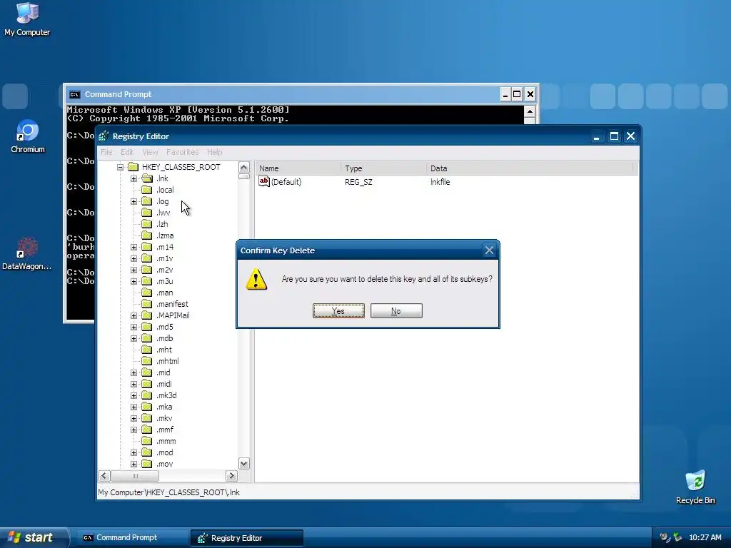
Task: Select the .manifest folder icon
Action: 147,304
